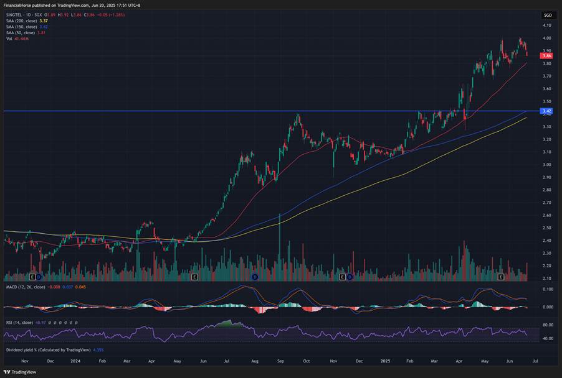Click the Vol indicator legend label
The image size is (562, 378).
click(9, 39)
